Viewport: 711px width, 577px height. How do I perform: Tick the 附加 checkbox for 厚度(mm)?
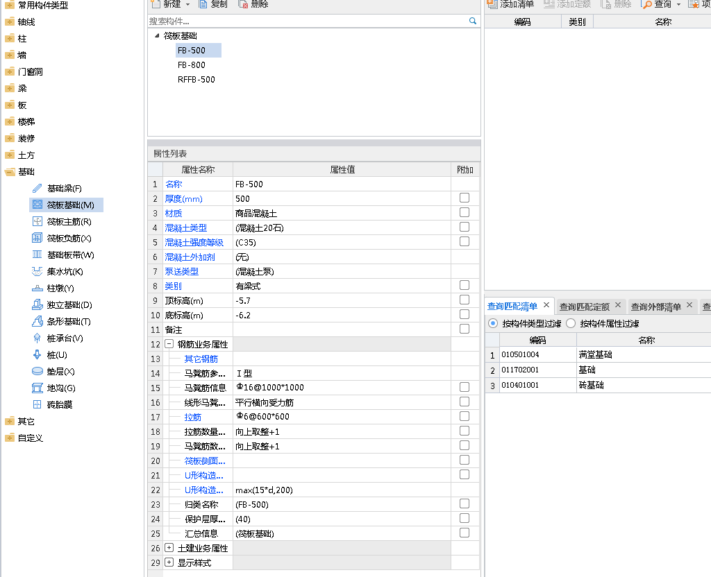(x=465, y=198)
